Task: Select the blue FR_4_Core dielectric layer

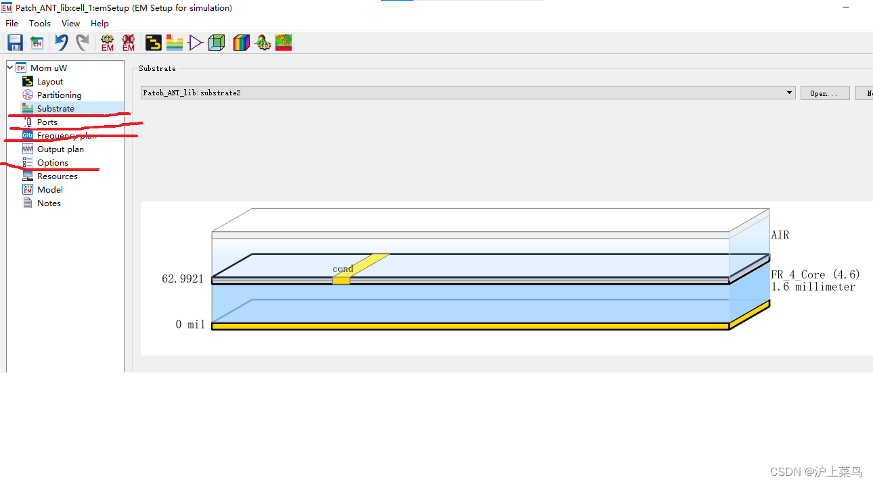Action: pos(470,304)
